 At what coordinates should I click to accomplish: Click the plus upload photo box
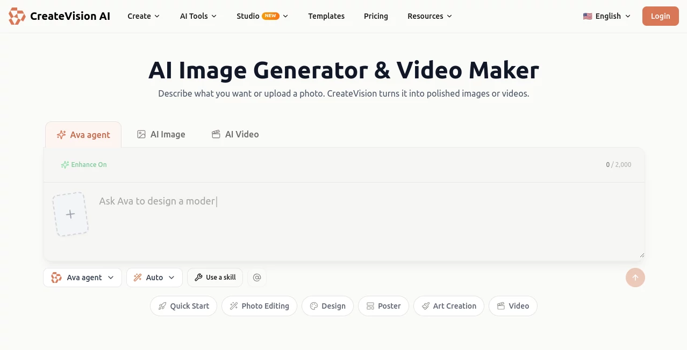click(70, 214)
